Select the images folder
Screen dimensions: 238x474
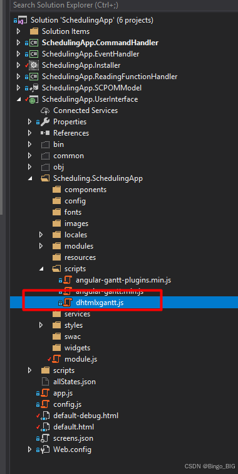coord(76,224)
